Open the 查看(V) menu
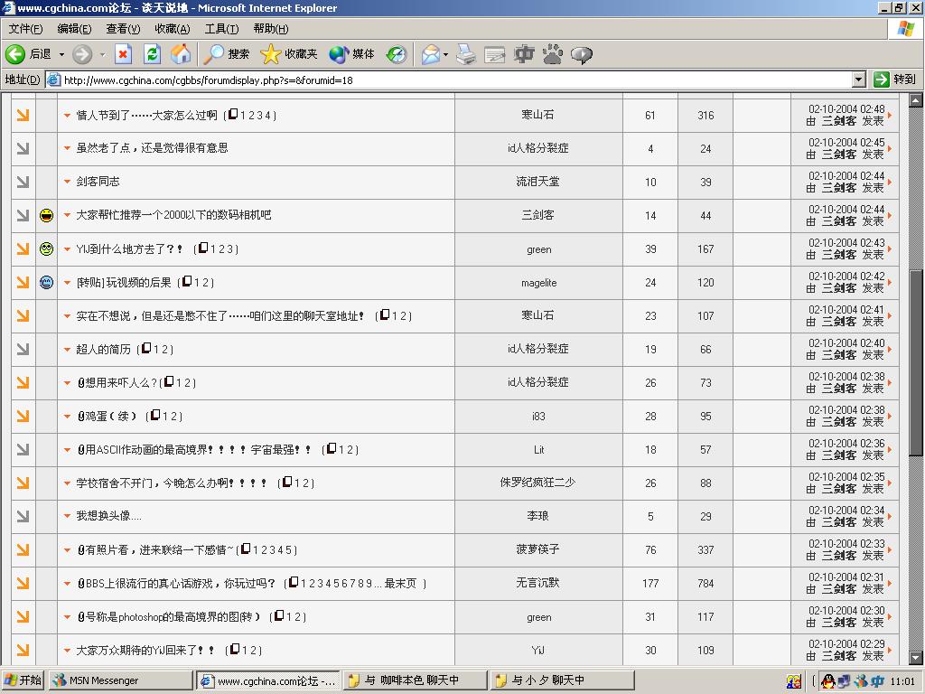925x694 pixels. click(x=123, y=29)
